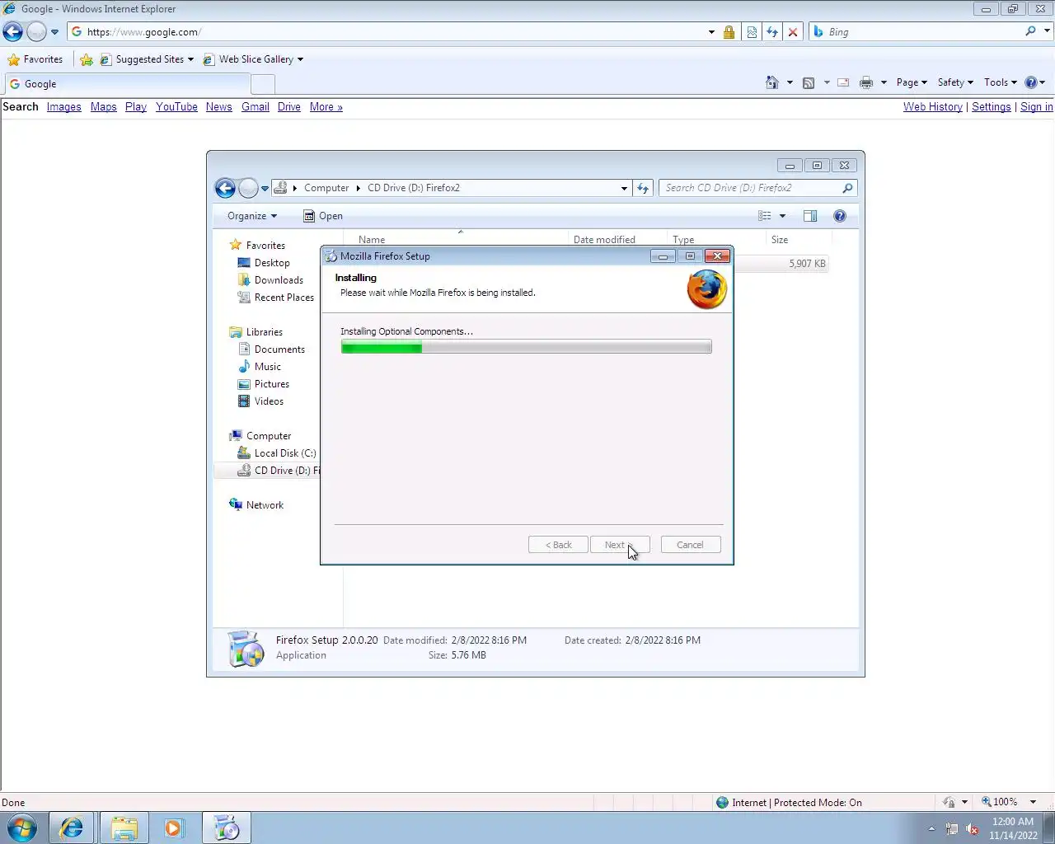Toggle the Explorer preview pane icon
The image size is (1055, 844).
810,216
